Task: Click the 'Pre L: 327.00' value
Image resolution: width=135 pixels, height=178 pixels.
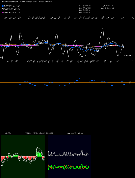Action: (85, 10)
